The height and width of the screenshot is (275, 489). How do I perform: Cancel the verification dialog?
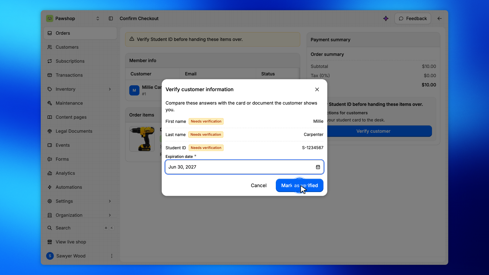tap(259, 185)
